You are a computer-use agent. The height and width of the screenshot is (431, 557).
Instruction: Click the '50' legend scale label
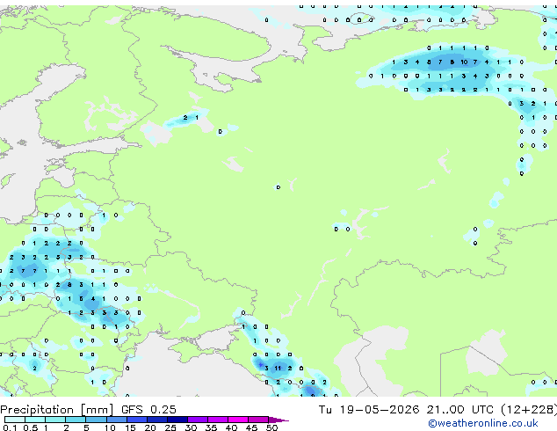point(271,427)
